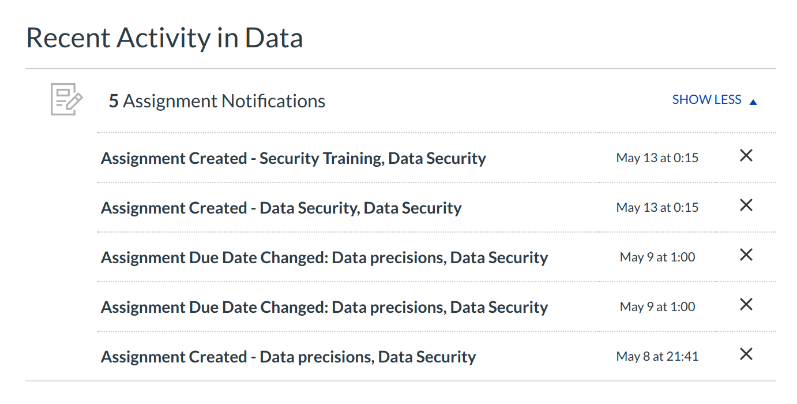Dismiss the Security Training assignment created notification

pos(746,156)
